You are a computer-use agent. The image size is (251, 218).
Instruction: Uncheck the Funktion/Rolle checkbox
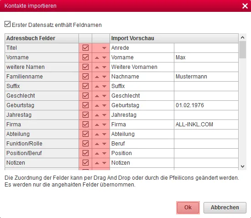click(85, 143)
